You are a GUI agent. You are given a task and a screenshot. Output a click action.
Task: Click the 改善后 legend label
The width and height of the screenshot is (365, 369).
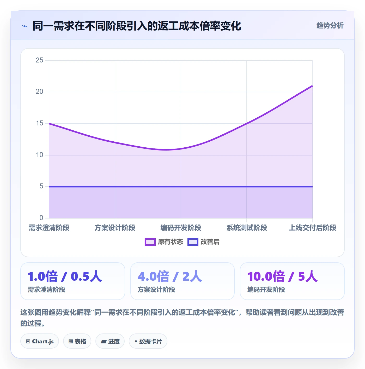(x=210, y=242)
